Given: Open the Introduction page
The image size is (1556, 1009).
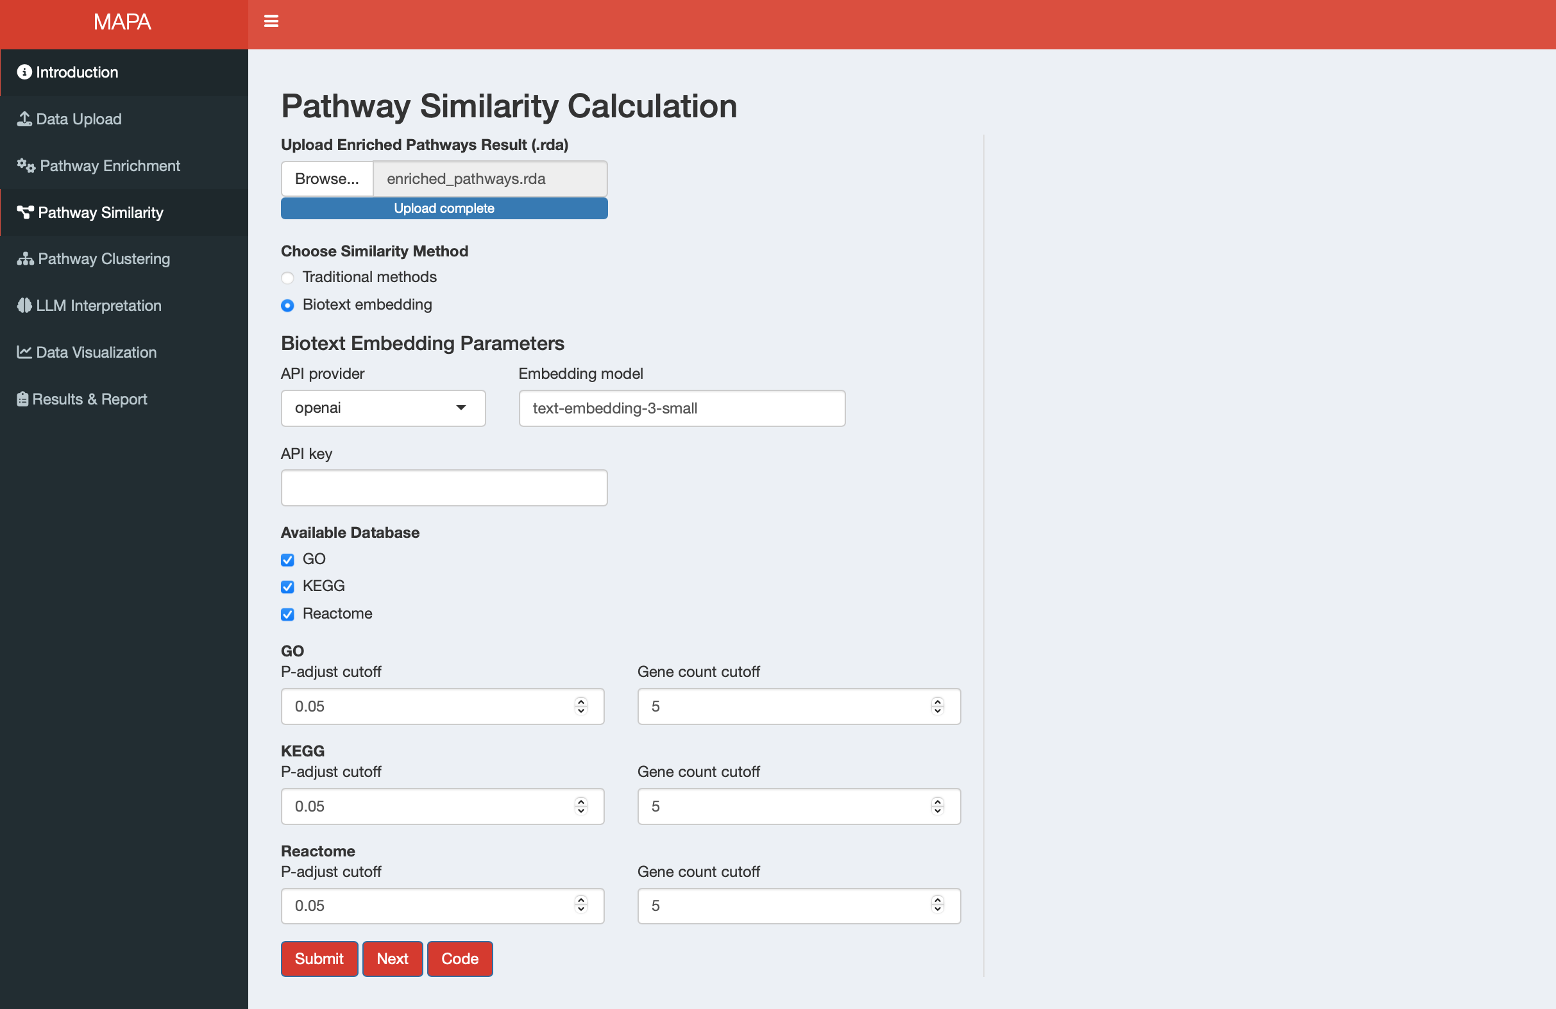Looking at the screenshot, I should point(124,72).
